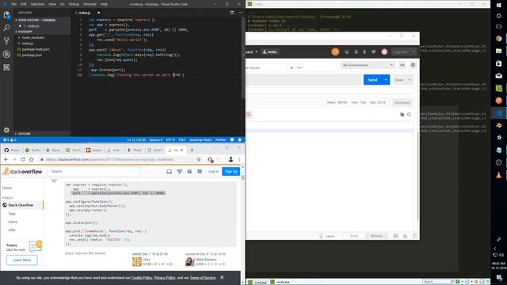The height and width of the screenshot is (285, 507).
Task: Open the Debug view in VS Code
Action: point(6,54)
